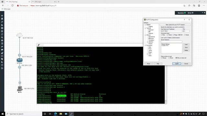The height and width of the screenshot is (116, 207).
Task: Click the letter A icon in sidebar
Action: [2, 28]
